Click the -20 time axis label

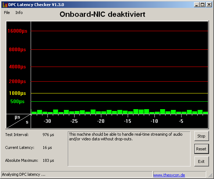(x=101, y=121)
